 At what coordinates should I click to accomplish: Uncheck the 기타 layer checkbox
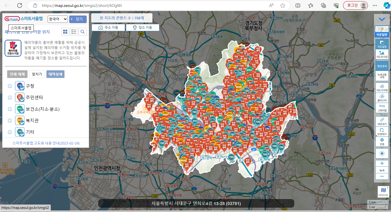(10, 132)
